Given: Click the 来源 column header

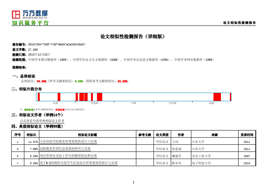Looking at the screenshot, I should click(x=215, y=135).
